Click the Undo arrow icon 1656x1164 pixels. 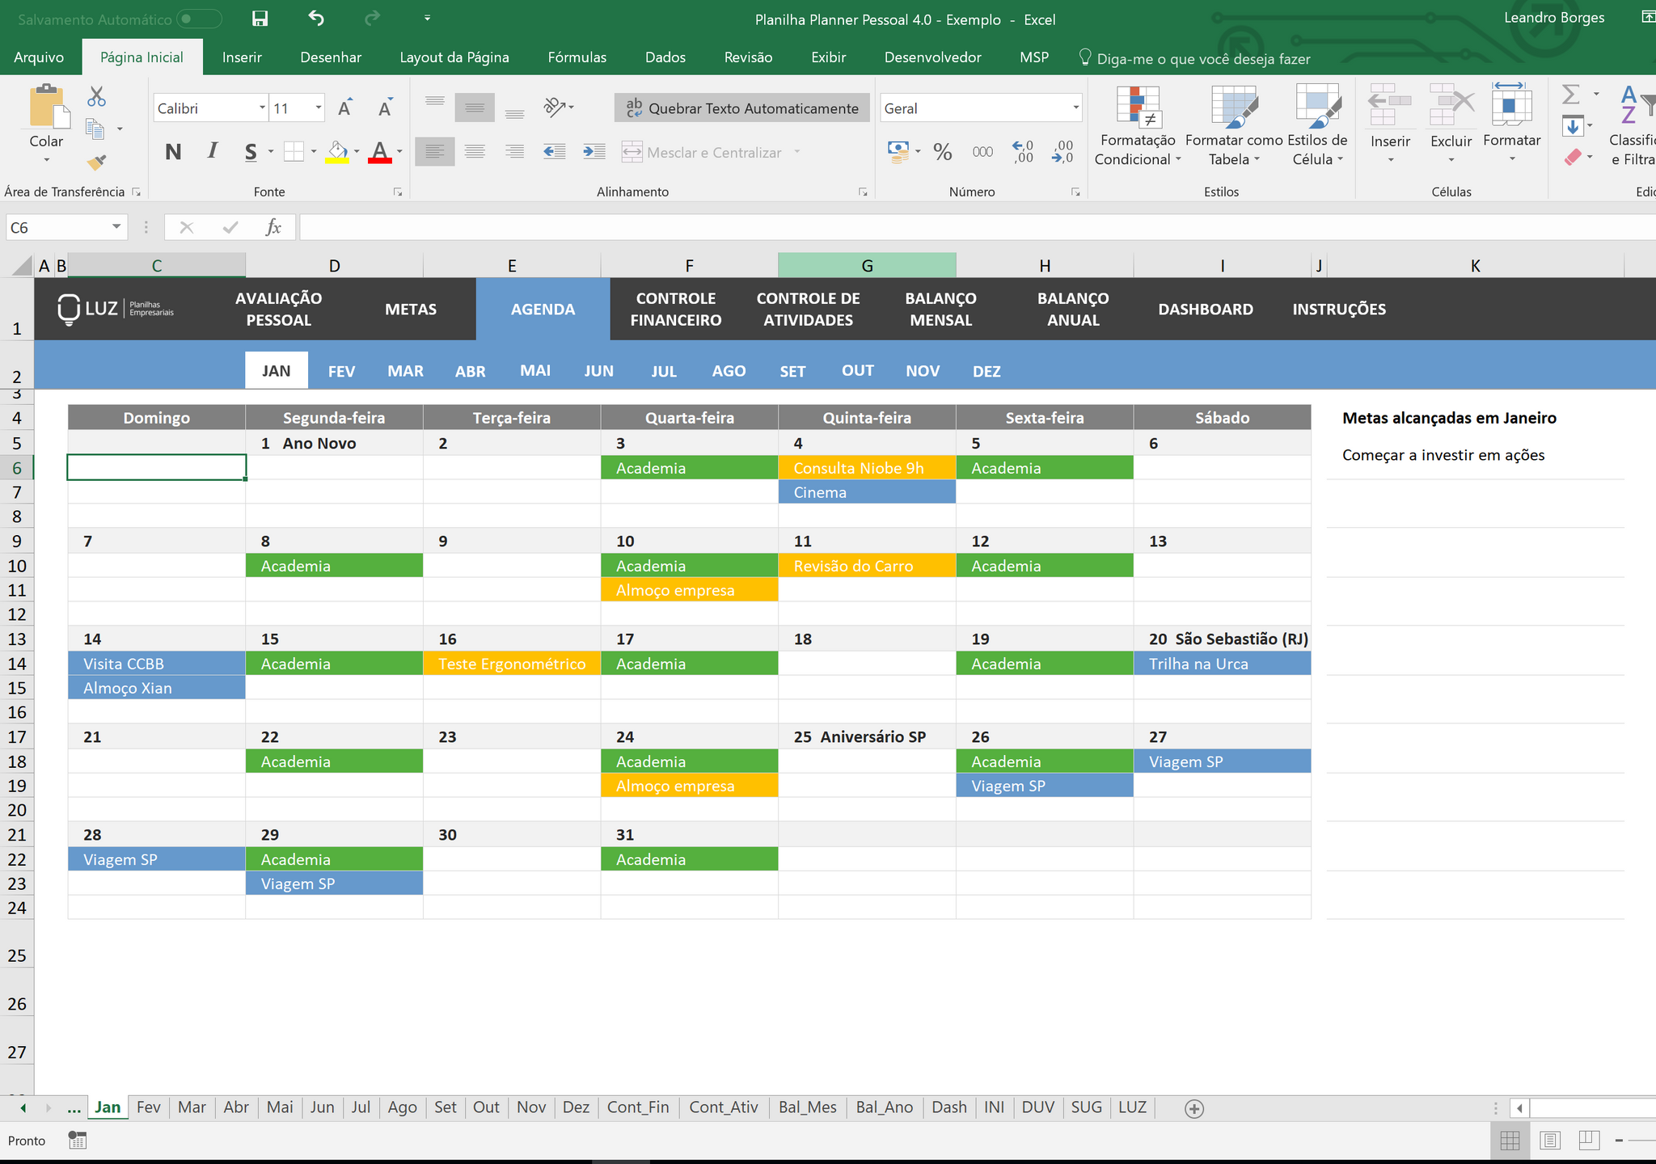click(x=316, y=19)
